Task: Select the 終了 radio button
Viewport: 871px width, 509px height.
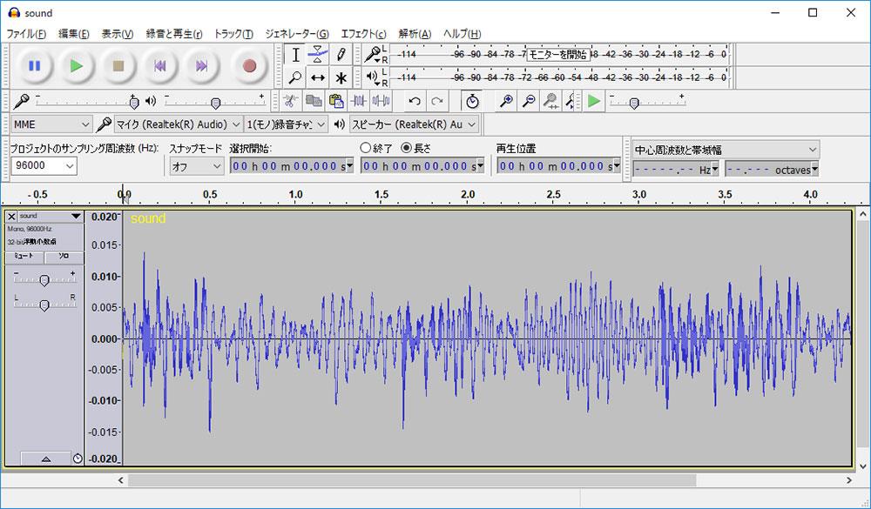Action: click(366, 148)
